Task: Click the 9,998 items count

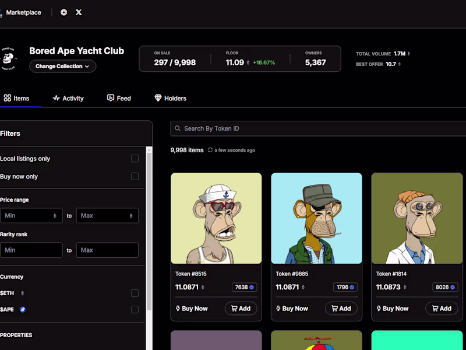Action: 187,150
